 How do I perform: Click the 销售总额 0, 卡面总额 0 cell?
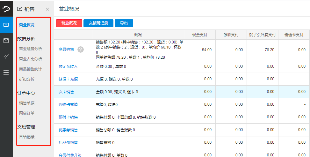tap(138, 117)
